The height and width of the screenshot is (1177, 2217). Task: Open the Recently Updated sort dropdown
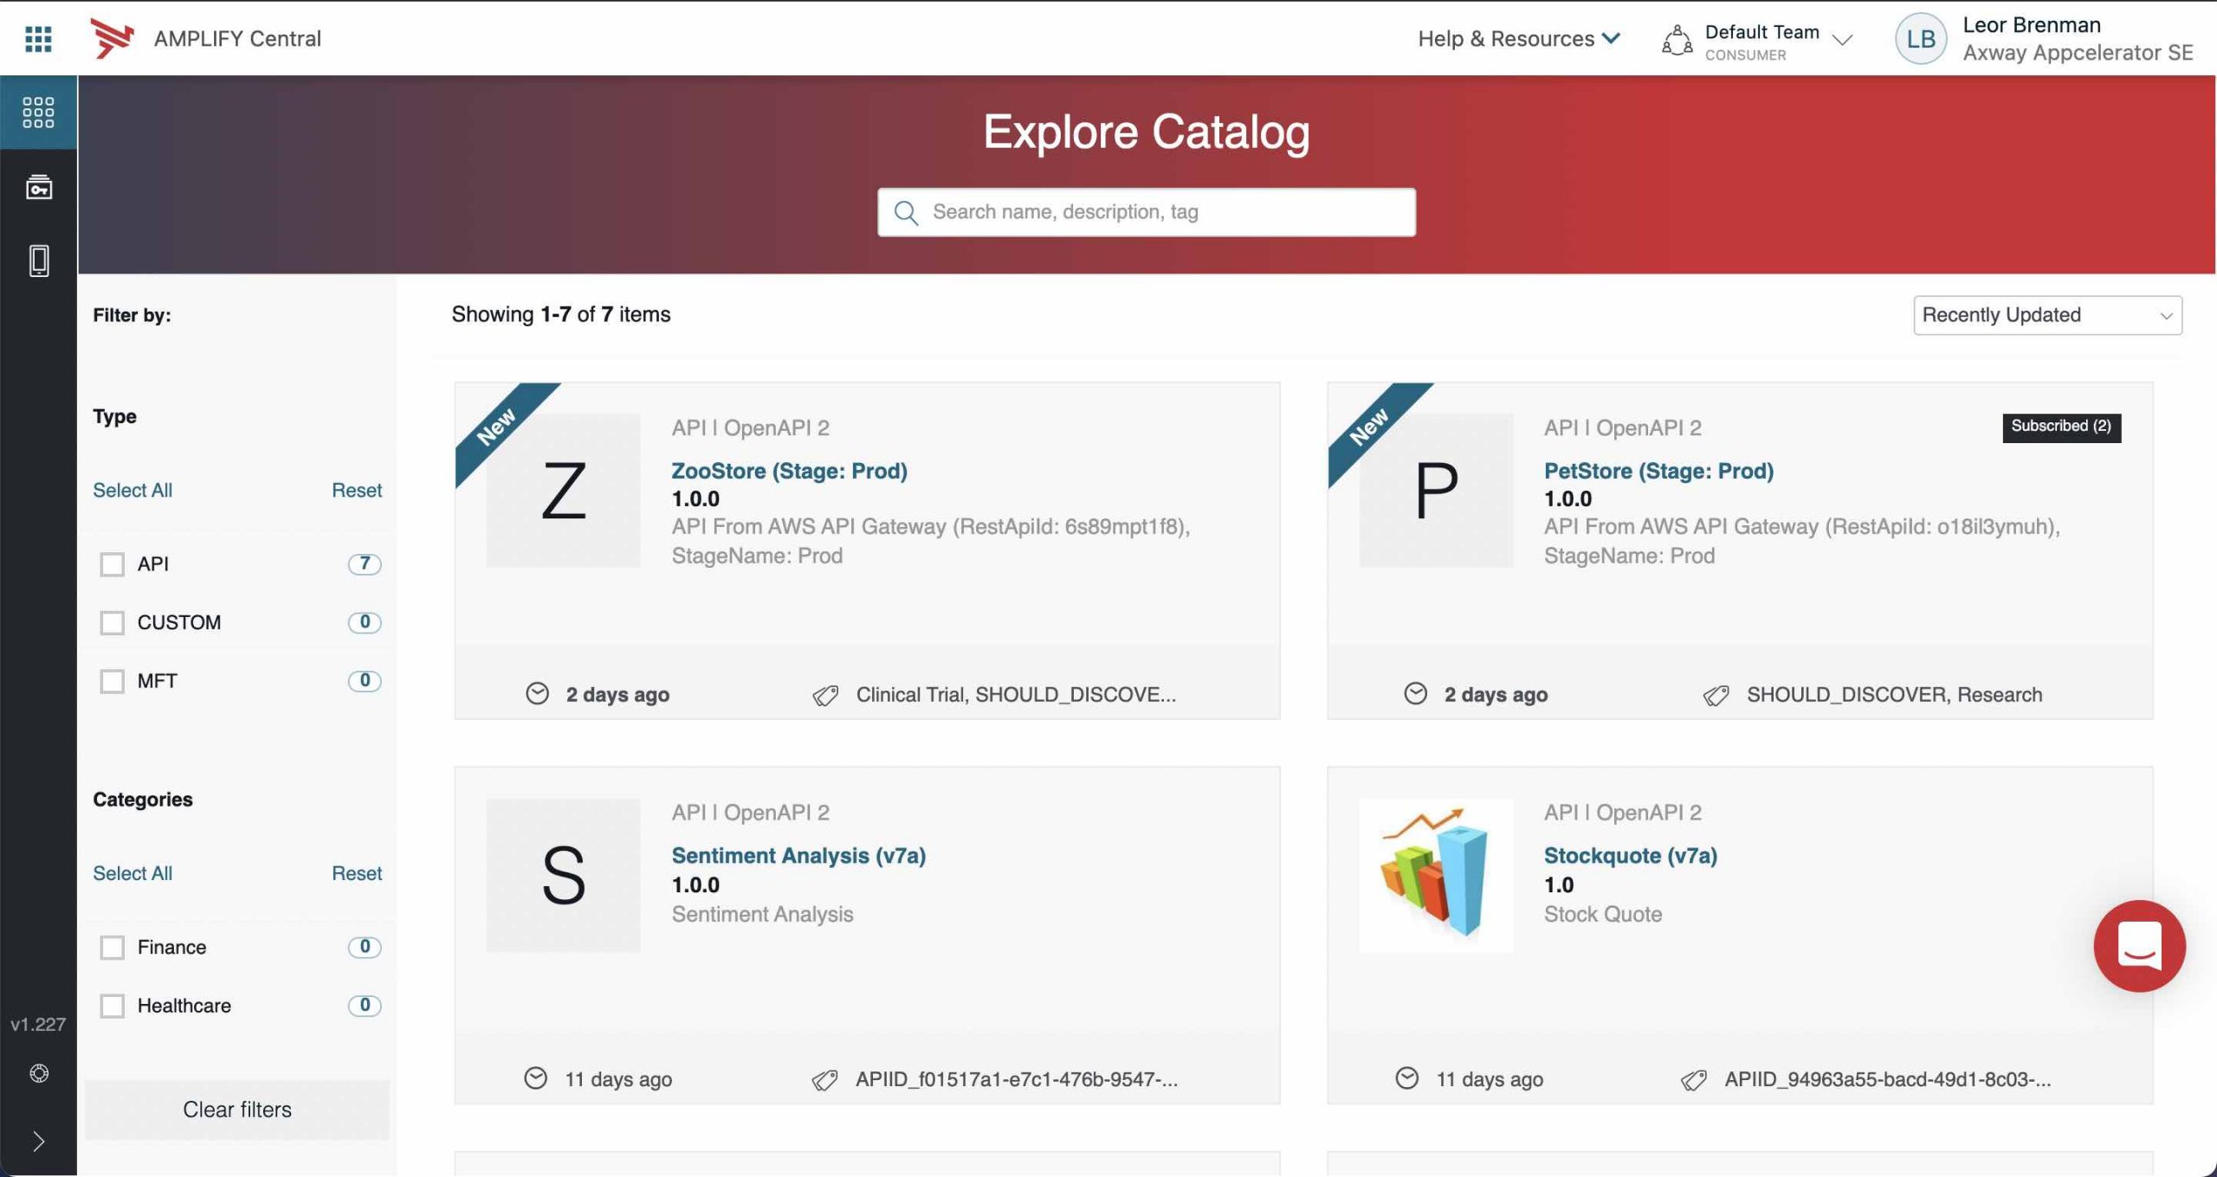tap(2047, 315)
